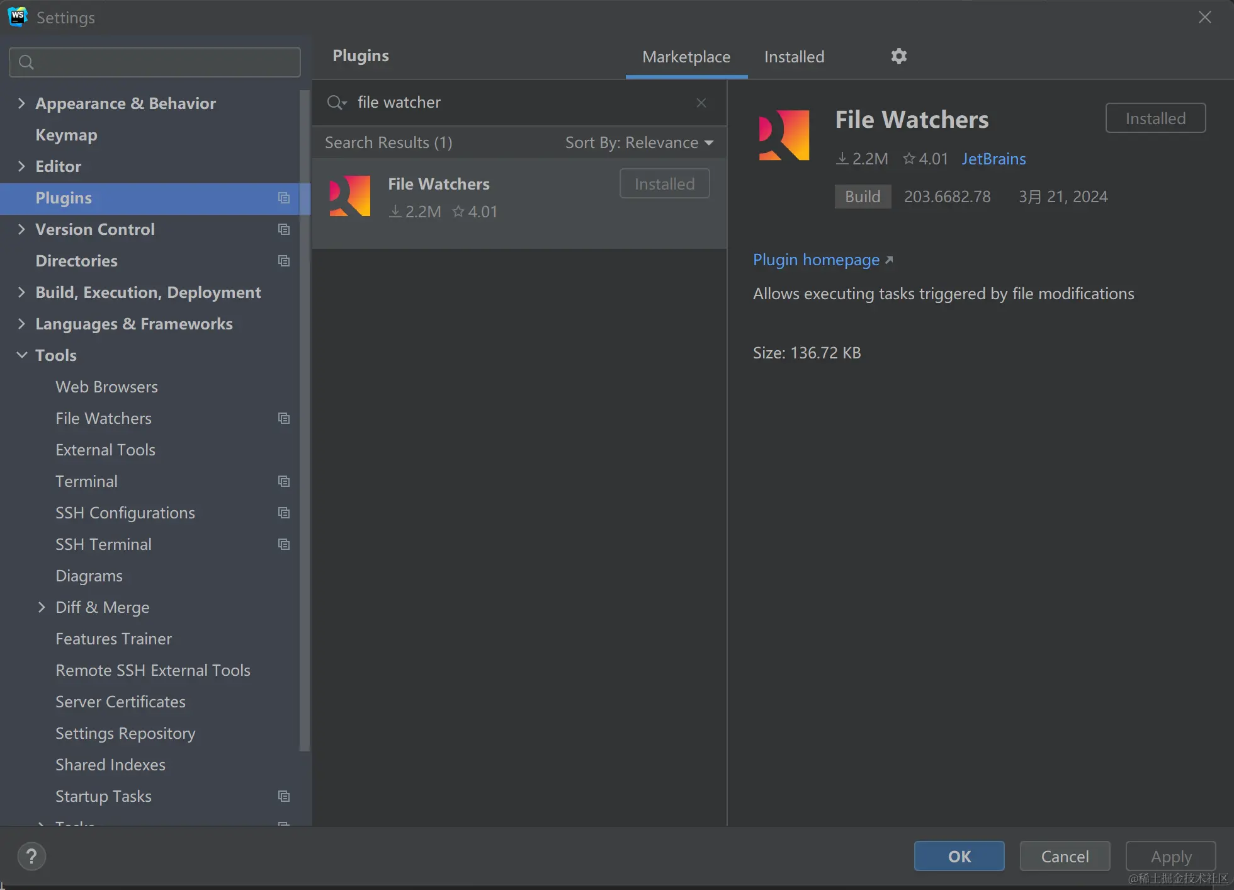This screenshot has height=890, width=1234.
Task: Click the settings search field in sidebar
Action: pos(155,62)
